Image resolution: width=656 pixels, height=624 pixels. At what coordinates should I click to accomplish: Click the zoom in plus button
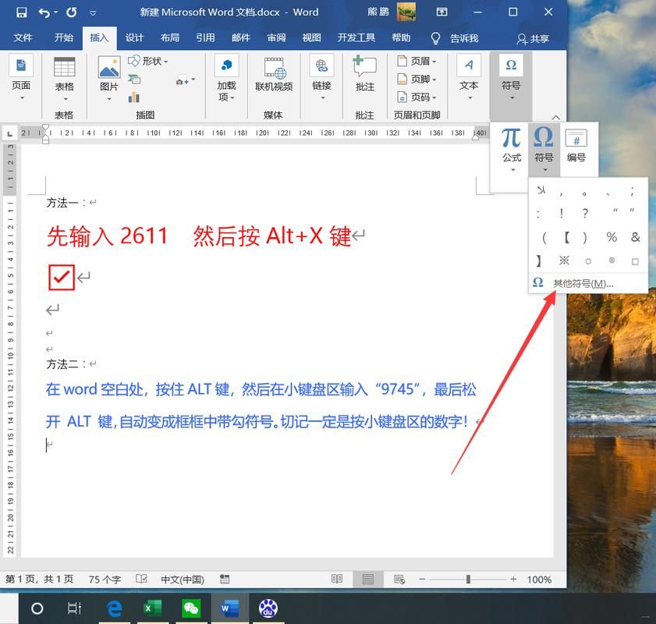coord(513,580)
